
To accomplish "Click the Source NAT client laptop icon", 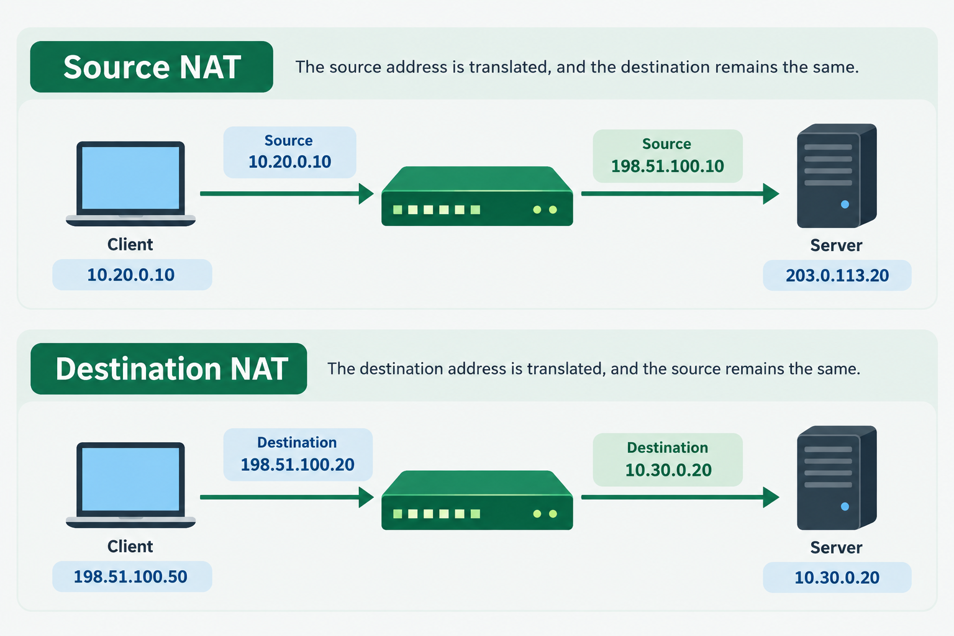I will click(130, 184).
